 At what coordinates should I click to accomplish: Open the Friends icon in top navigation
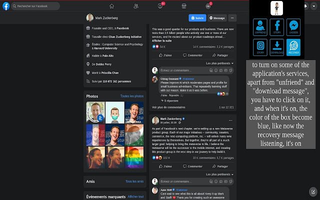pyautogui.click(x=136, y=6)
